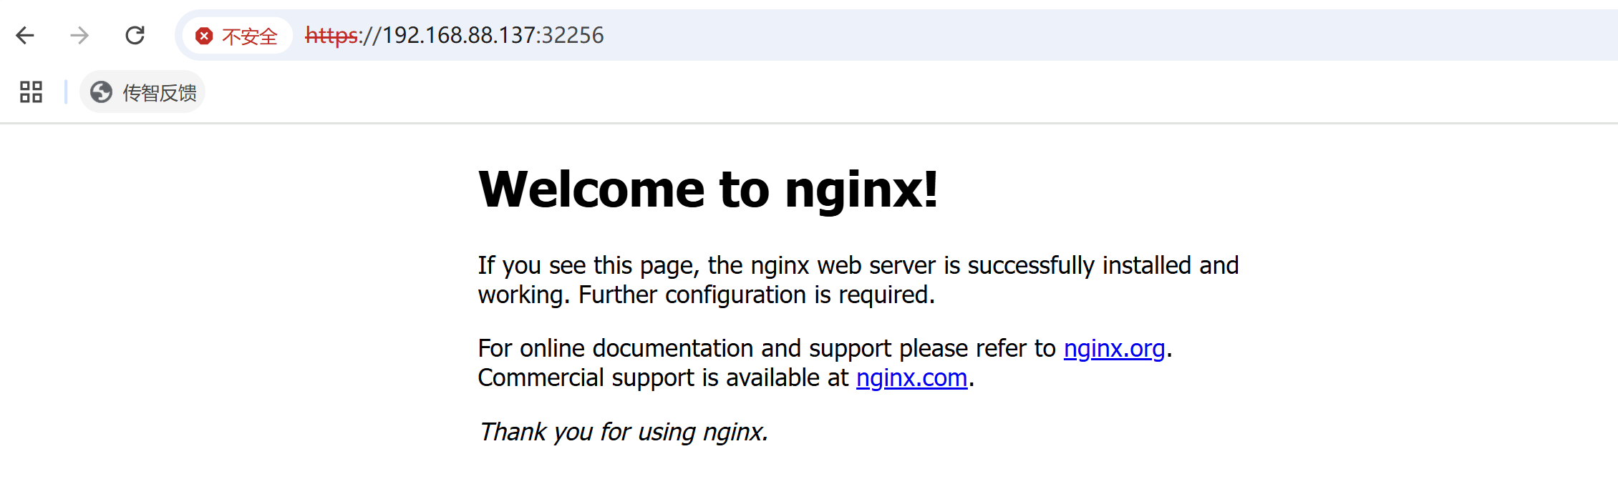Click 'Commercial support is available at' text
The height and width of the screenshot is (504, 1618).
pos(663,378)
